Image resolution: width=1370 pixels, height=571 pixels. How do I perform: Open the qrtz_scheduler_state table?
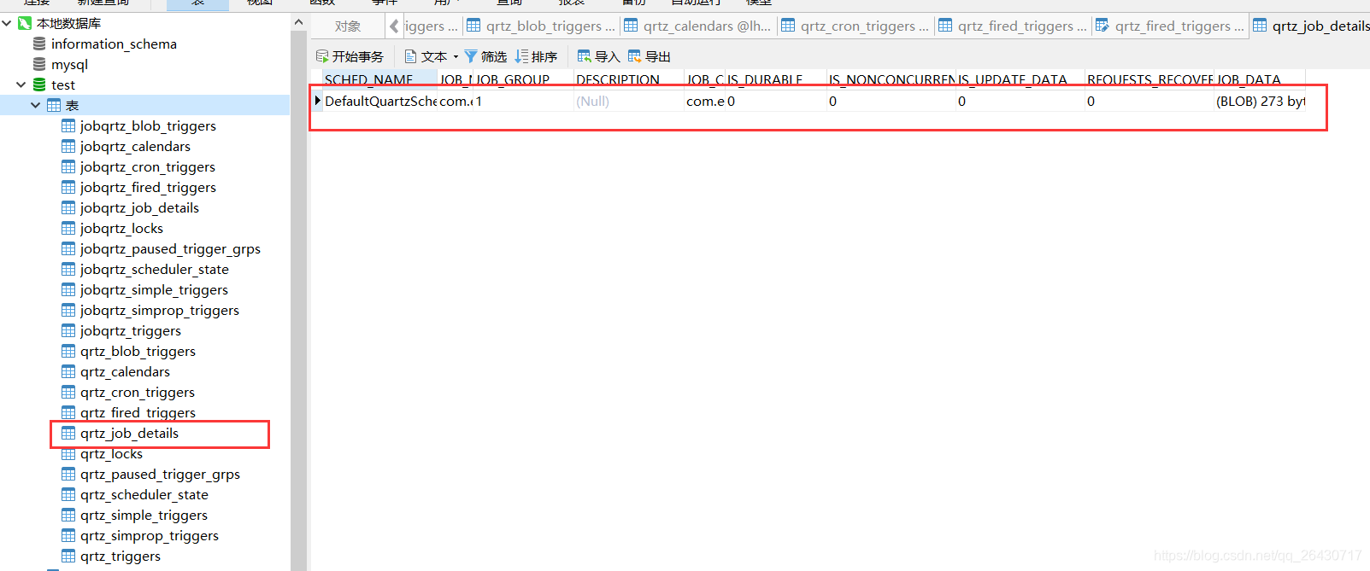coord(144,494)
